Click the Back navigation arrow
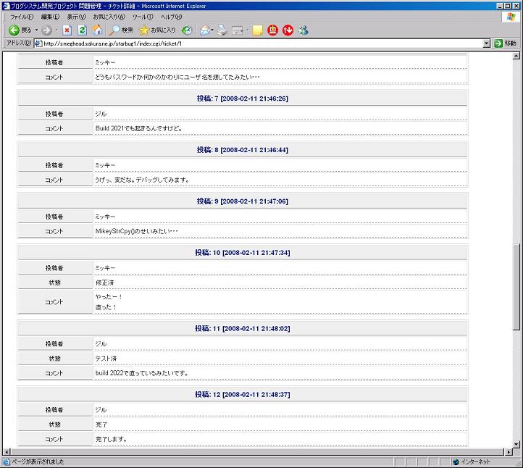Viewport: 523px width, 468px height. click(x=14, y=30)
